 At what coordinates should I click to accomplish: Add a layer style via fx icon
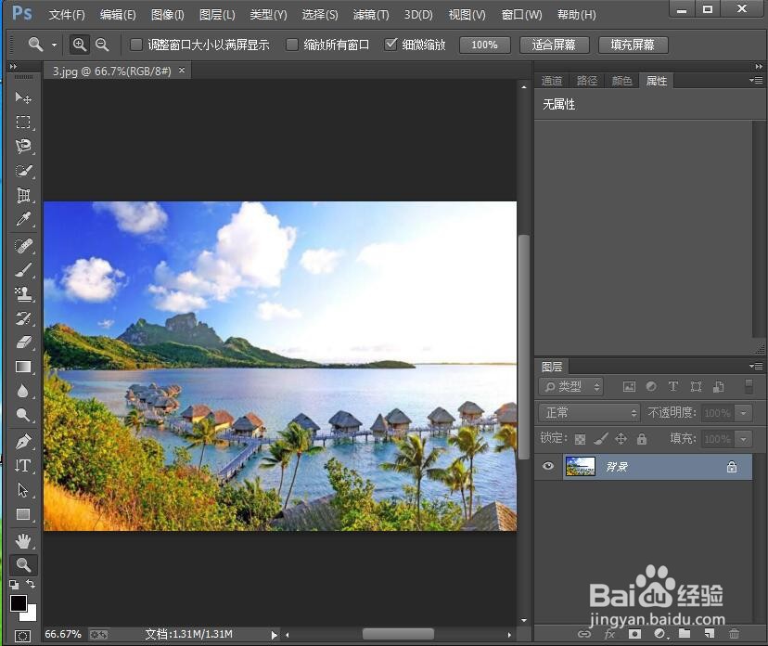point(609,634)
